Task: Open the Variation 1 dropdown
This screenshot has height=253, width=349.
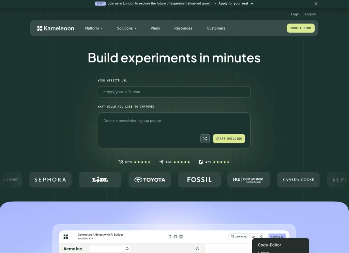Action: (85, 239)
